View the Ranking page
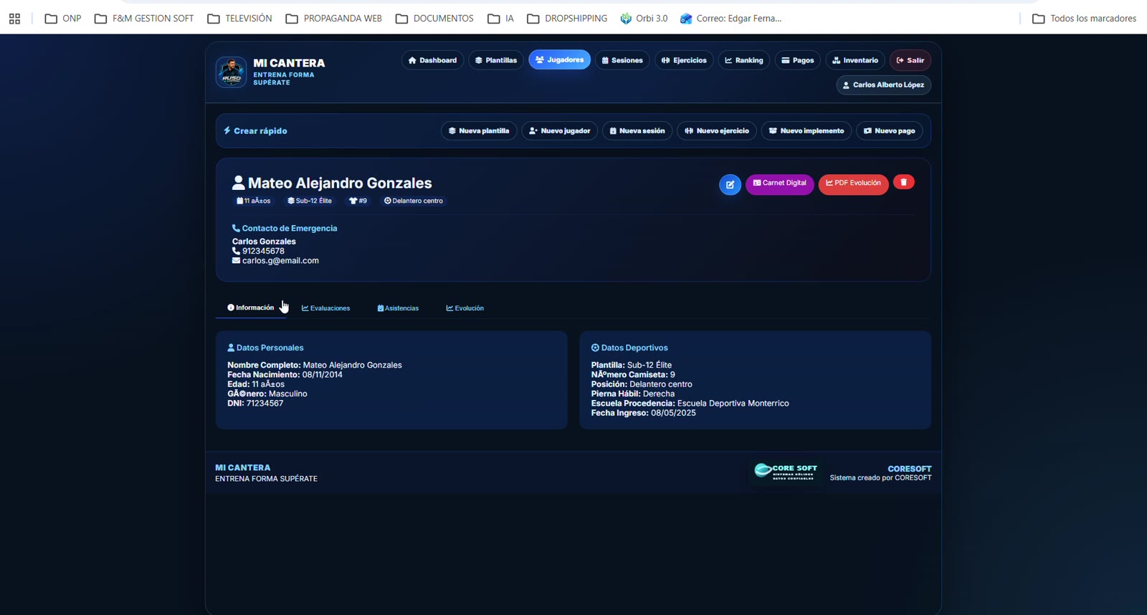Screen dimensions: 1147x615 pyautogui.click(x=744, y=60)
